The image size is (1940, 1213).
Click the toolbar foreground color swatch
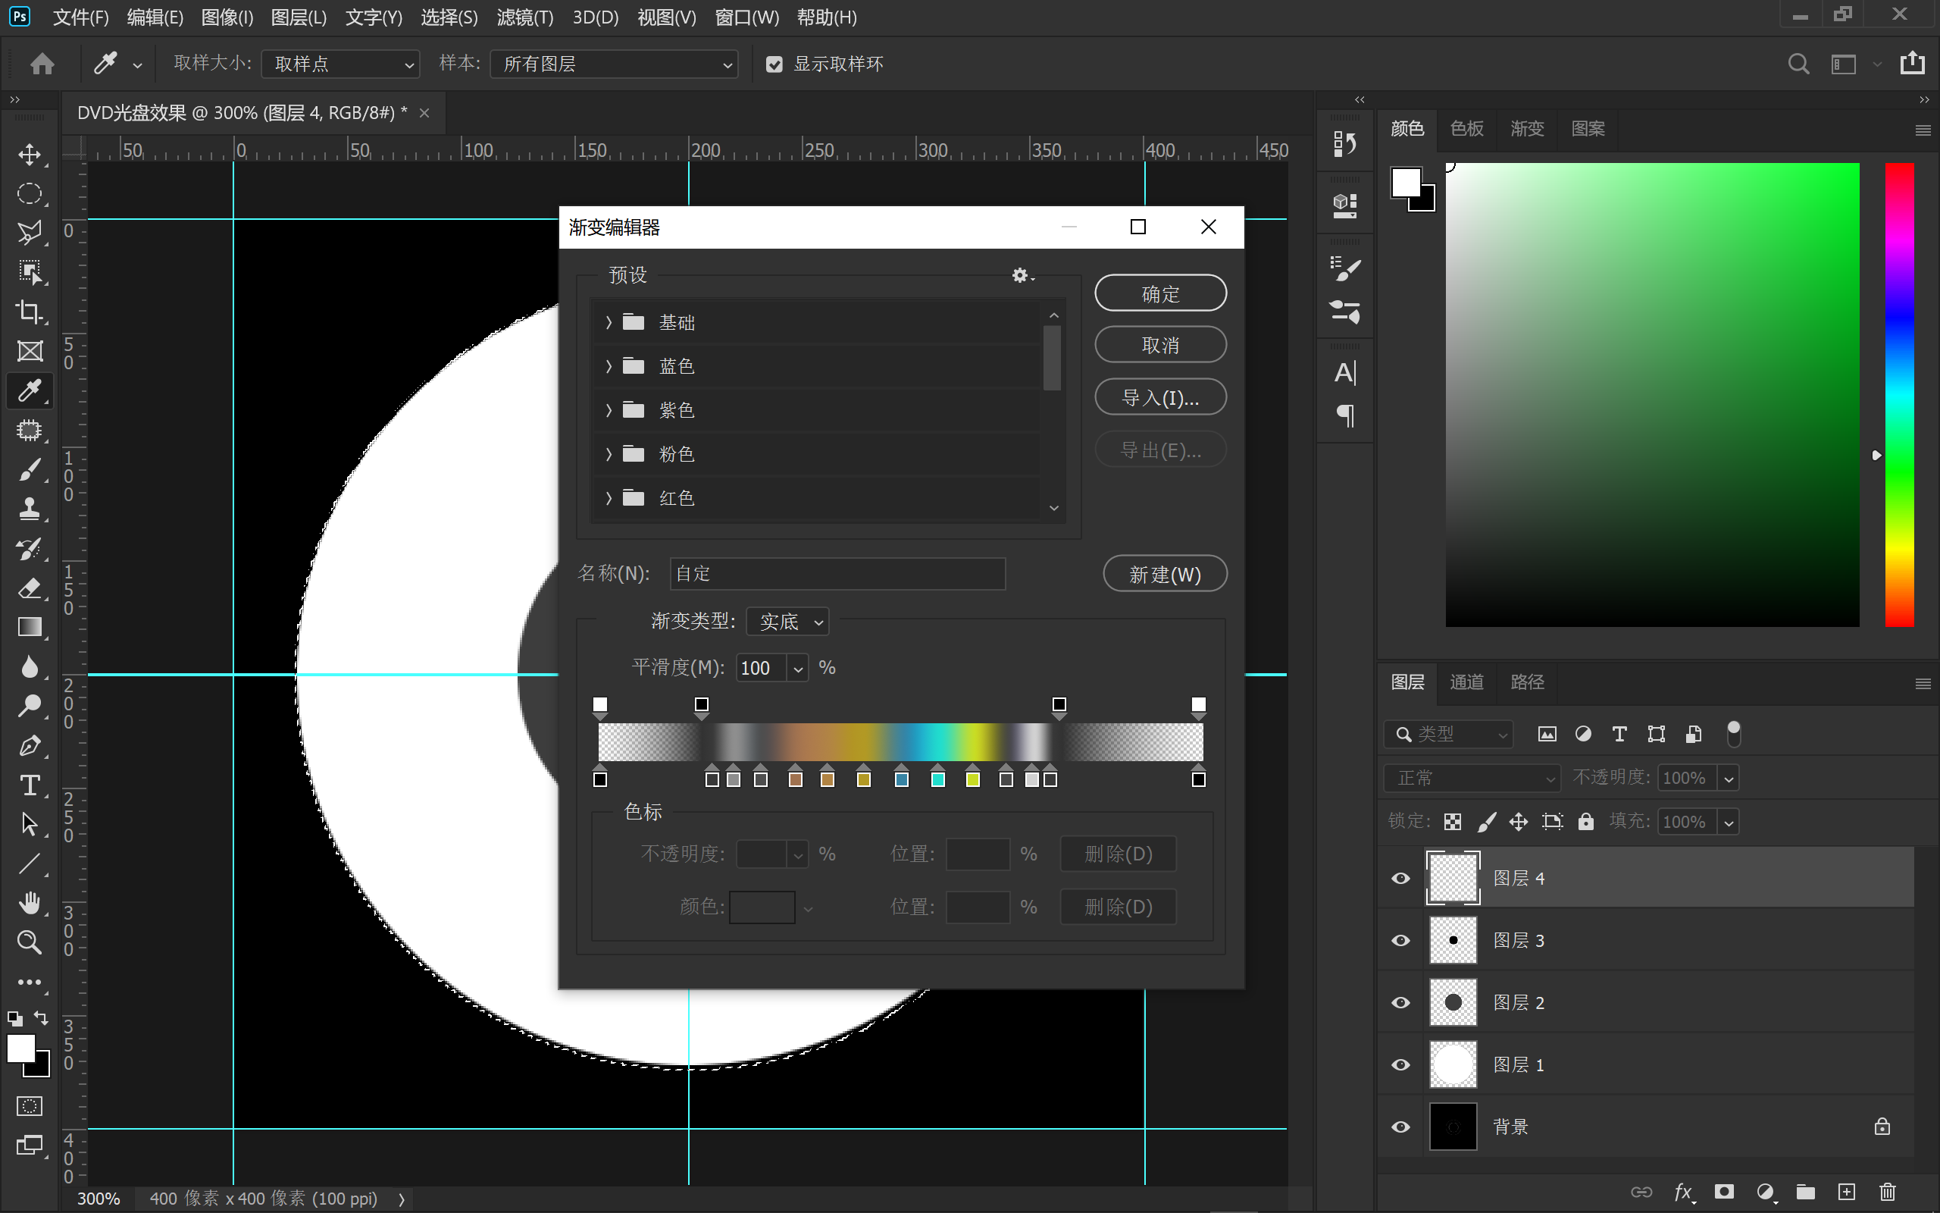21,1048
